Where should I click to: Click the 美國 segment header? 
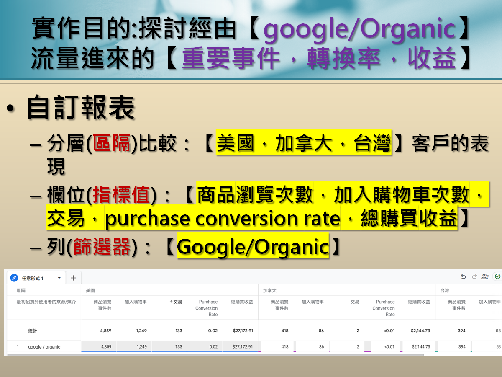tap(90, 290)
